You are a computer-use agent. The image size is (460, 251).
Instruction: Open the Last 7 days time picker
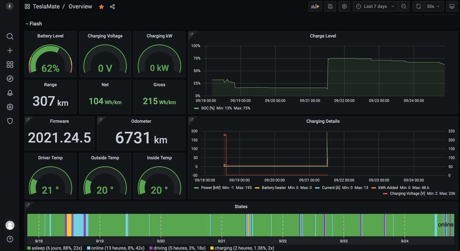[x=375, y=6]
